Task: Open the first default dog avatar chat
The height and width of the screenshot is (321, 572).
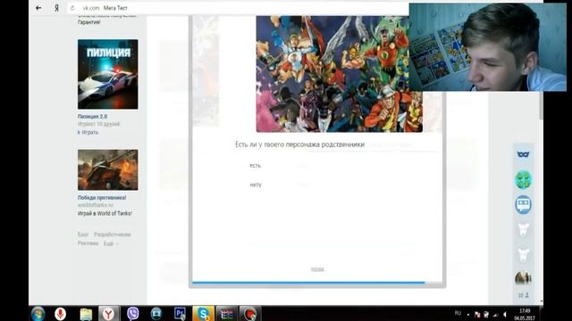Action: click(x=523, y=230)
